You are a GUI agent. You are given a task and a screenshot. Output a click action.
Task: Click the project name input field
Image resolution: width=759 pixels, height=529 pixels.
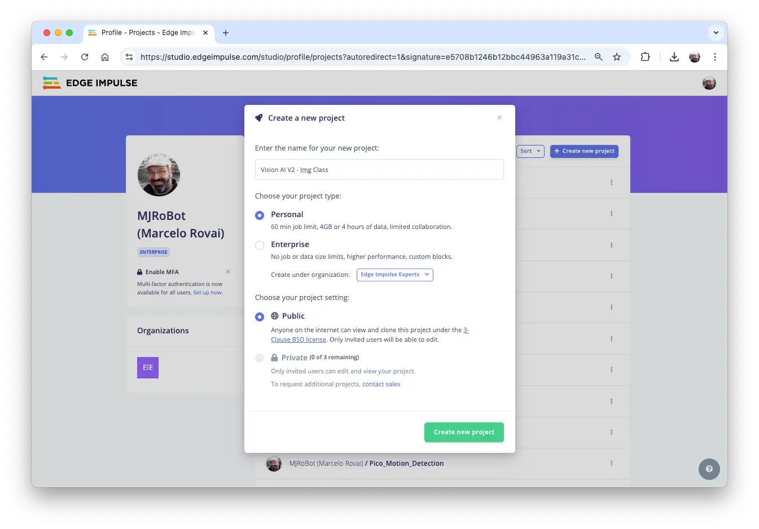click(379, 170)
